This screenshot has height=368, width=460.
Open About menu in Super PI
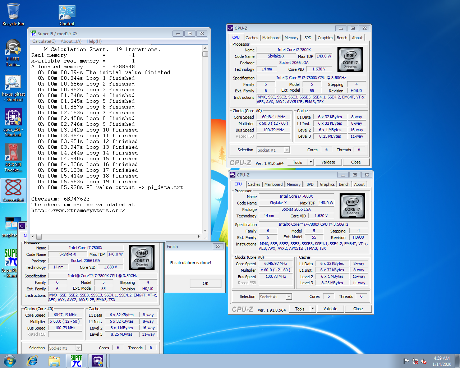point(71,41)
